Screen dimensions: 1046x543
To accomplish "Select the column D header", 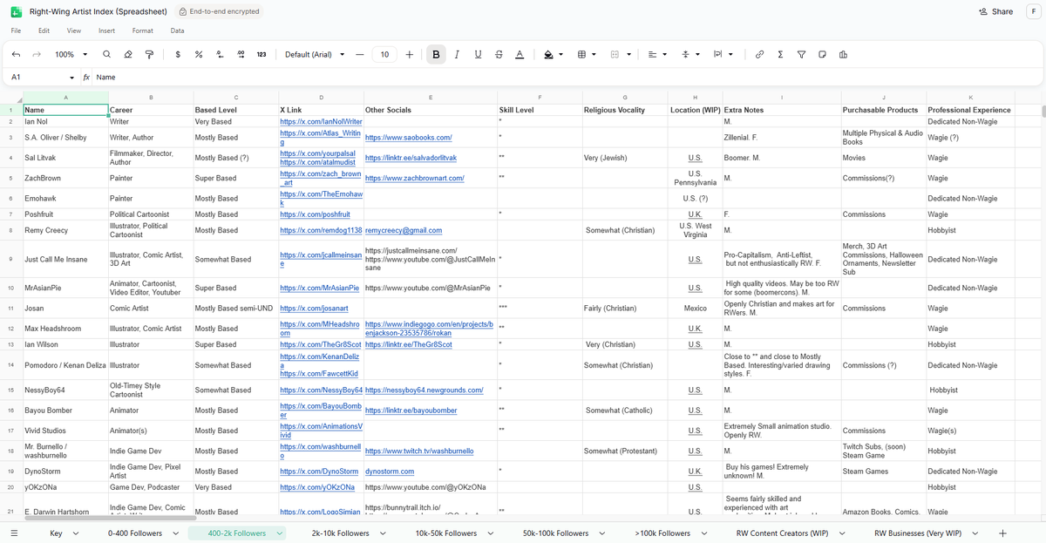I will click(322, 98).
